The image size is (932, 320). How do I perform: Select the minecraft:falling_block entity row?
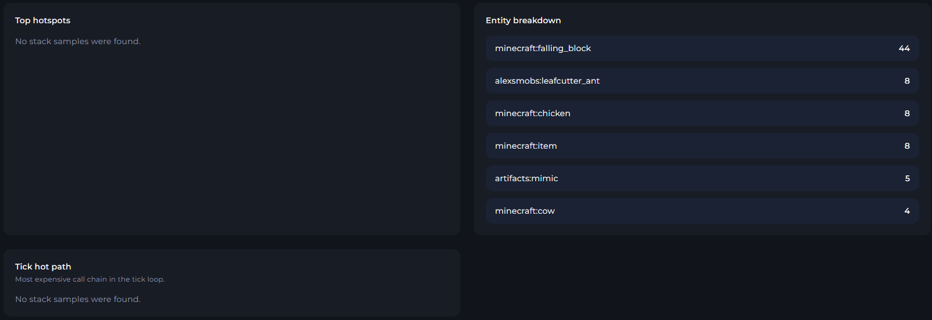(702, 48)
